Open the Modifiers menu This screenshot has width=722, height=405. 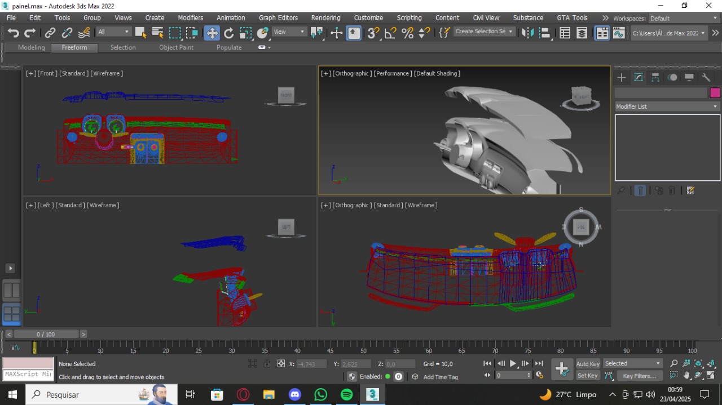(x=190, y=18)
